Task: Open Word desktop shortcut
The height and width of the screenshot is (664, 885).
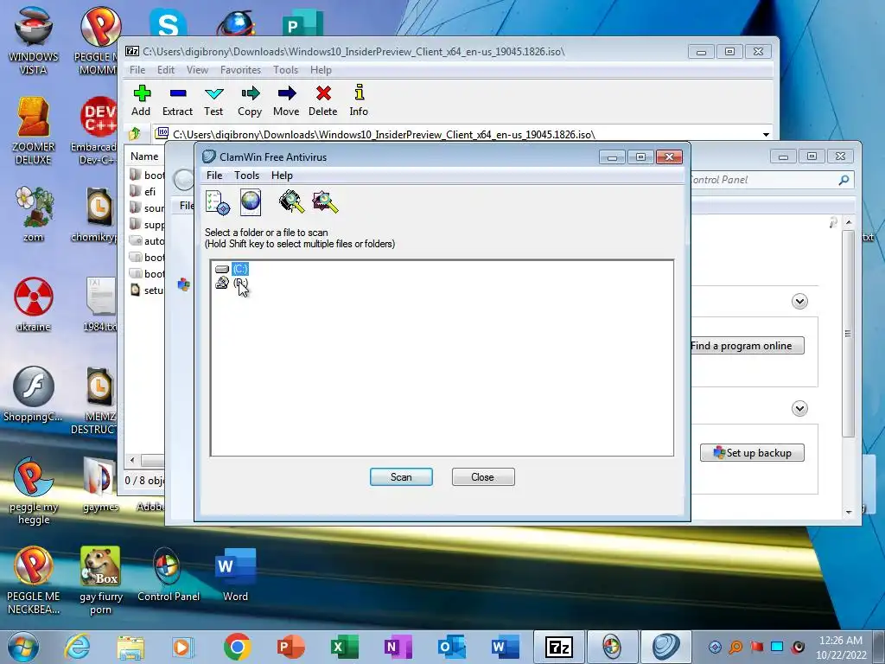Action: (235, 575)
